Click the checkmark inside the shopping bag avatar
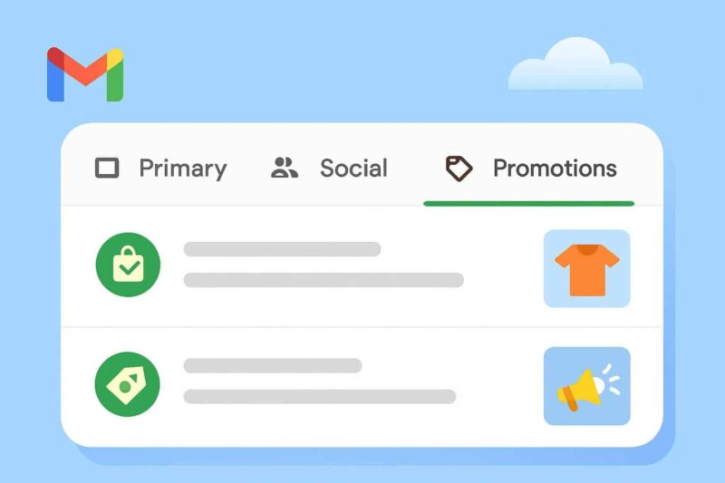 click(129, 267)
